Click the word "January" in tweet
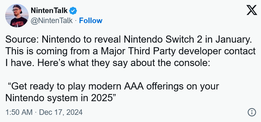Screen dimensions: 261x122 tap(234, 40)
